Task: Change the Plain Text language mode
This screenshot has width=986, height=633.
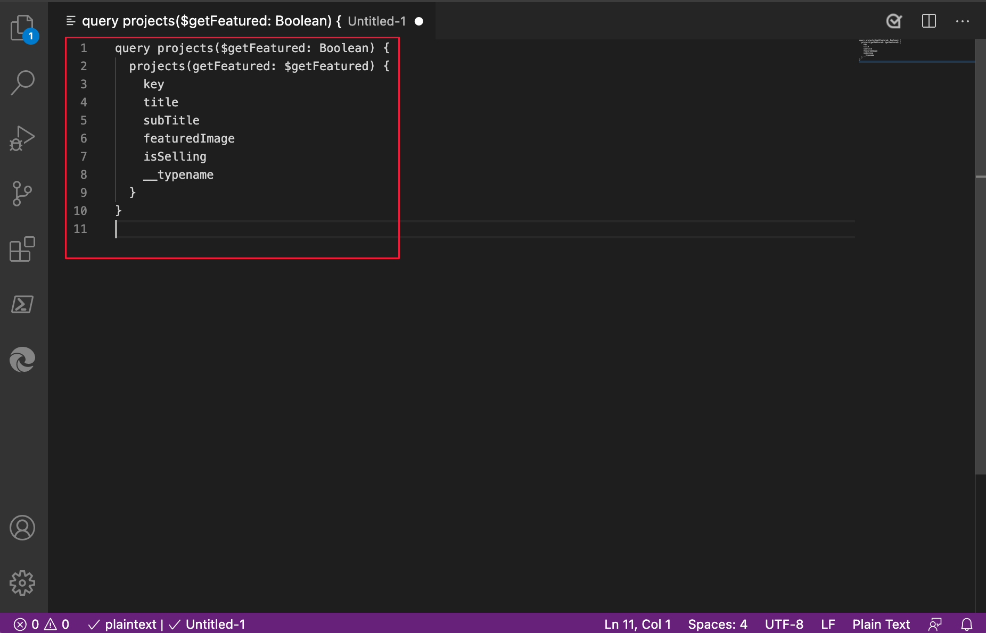Action: click(881, 624)
